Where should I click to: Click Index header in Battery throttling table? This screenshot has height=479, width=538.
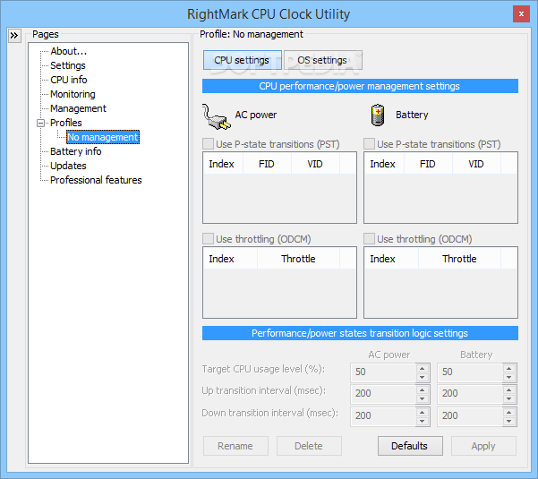[x=392, y=259]
